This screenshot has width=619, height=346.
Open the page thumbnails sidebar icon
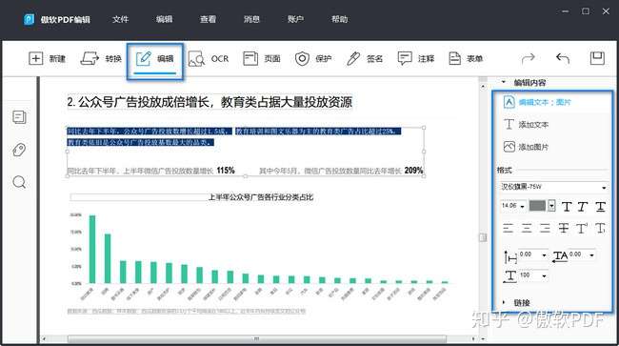[x=19, y=117]
